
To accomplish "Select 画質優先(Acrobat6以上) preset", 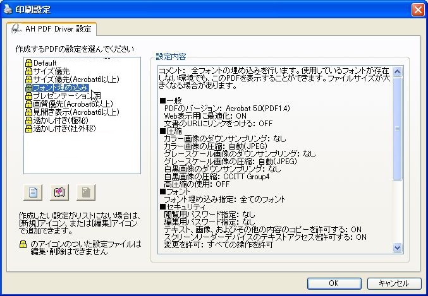I will tap(73, 104).
